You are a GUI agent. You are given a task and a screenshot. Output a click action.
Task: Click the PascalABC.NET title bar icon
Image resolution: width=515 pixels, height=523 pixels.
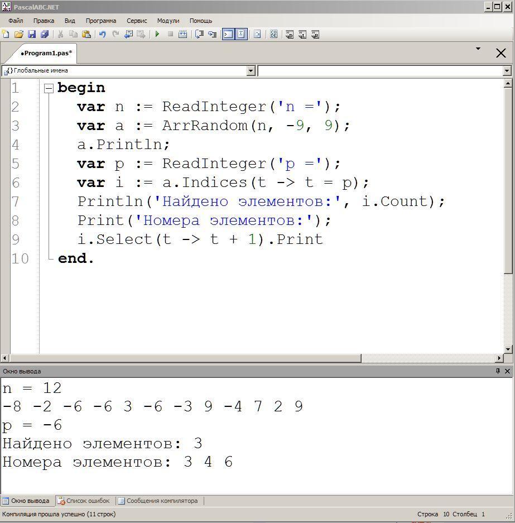pos(6,6)
